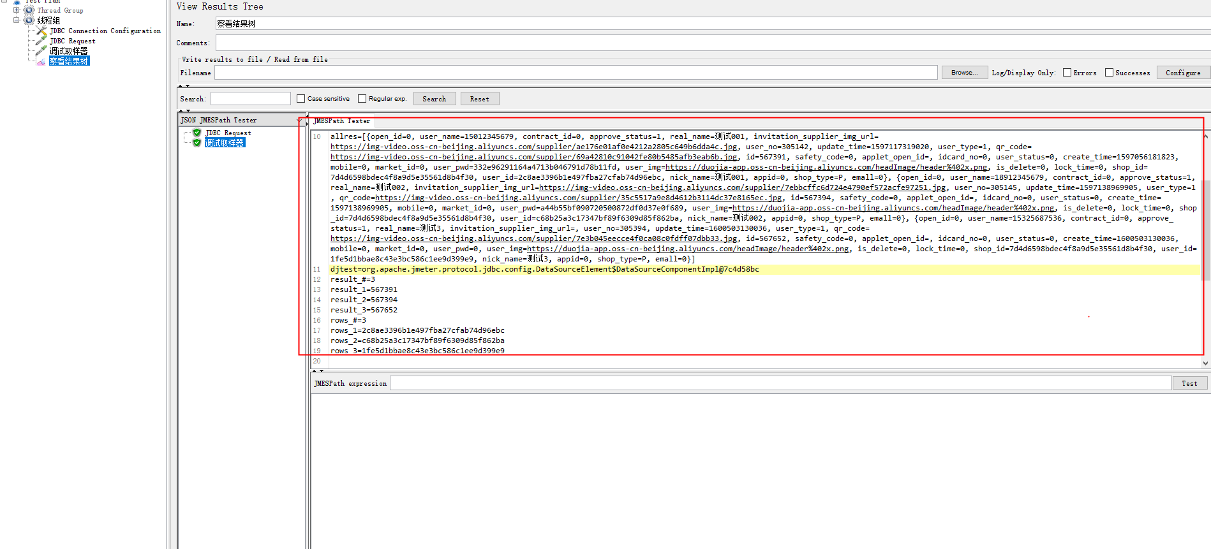Click the Search button
Screen dimensions: 1211x549
[x=435, y=99]
